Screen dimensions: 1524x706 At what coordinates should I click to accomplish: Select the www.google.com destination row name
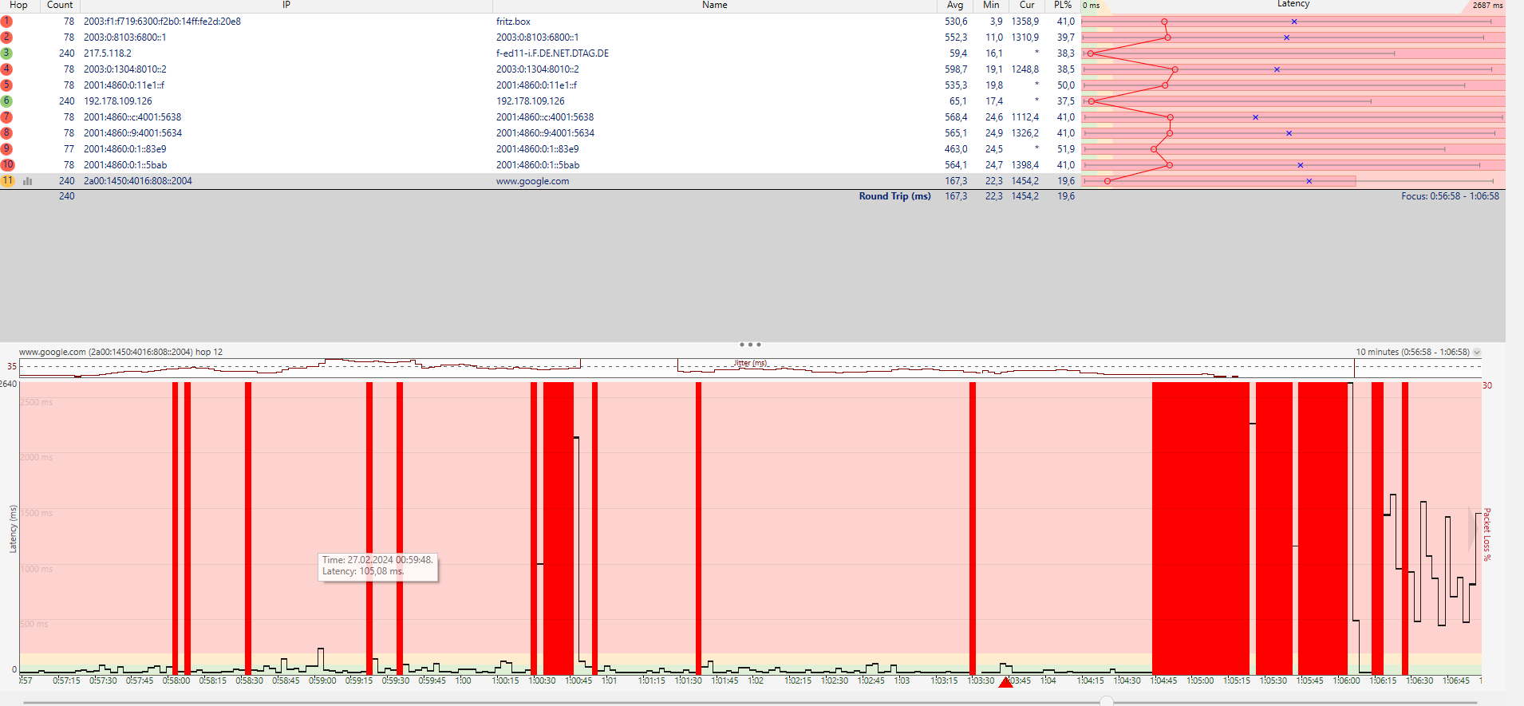tap(532, 181)
